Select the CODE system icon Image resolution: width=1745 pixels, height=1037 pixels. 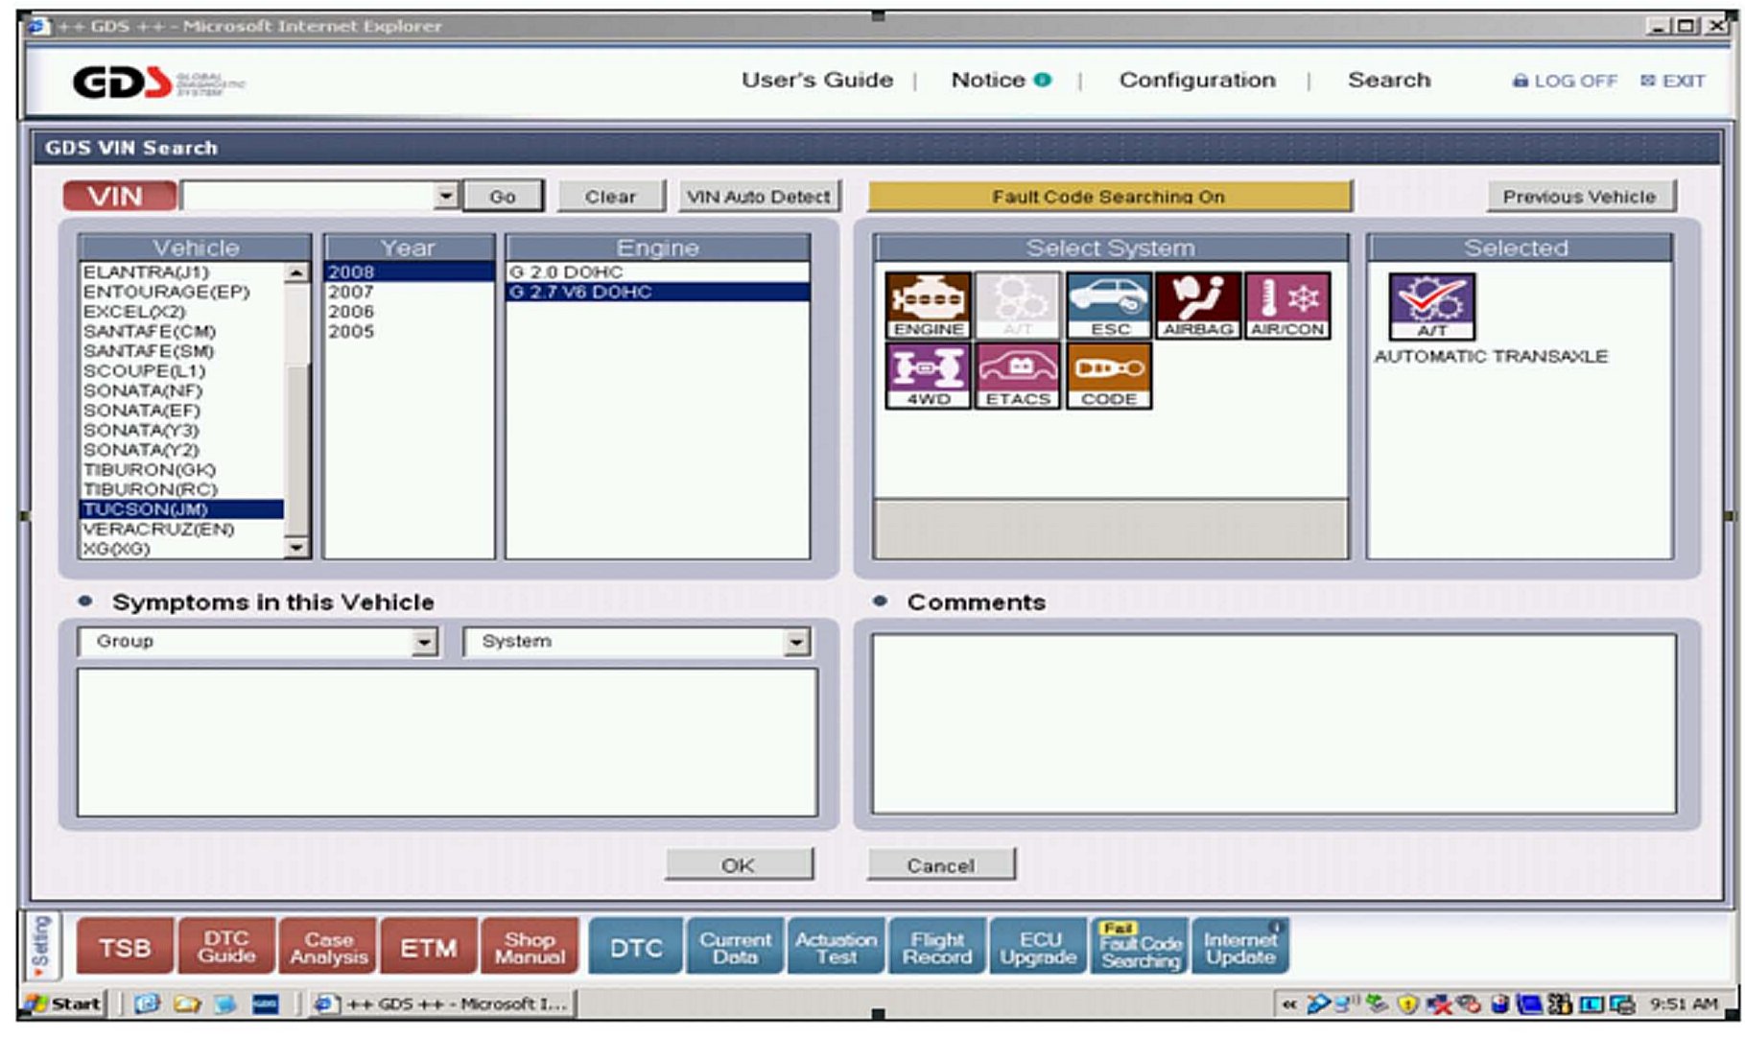pyautogui.click(x=1108, y=375)
